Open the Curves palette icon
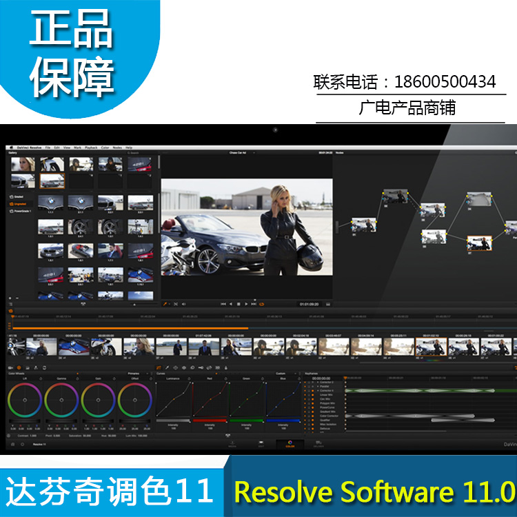 click(x=159, y=367)
